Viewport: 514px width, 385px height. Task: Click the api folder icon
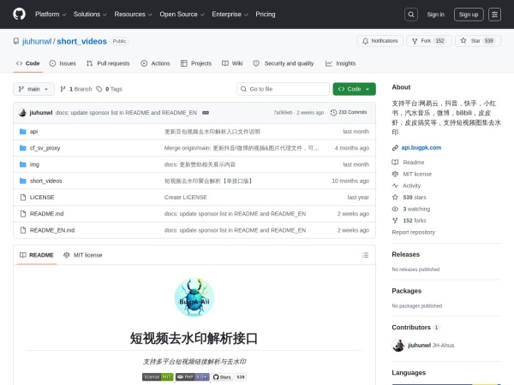[x=22, y=132]
